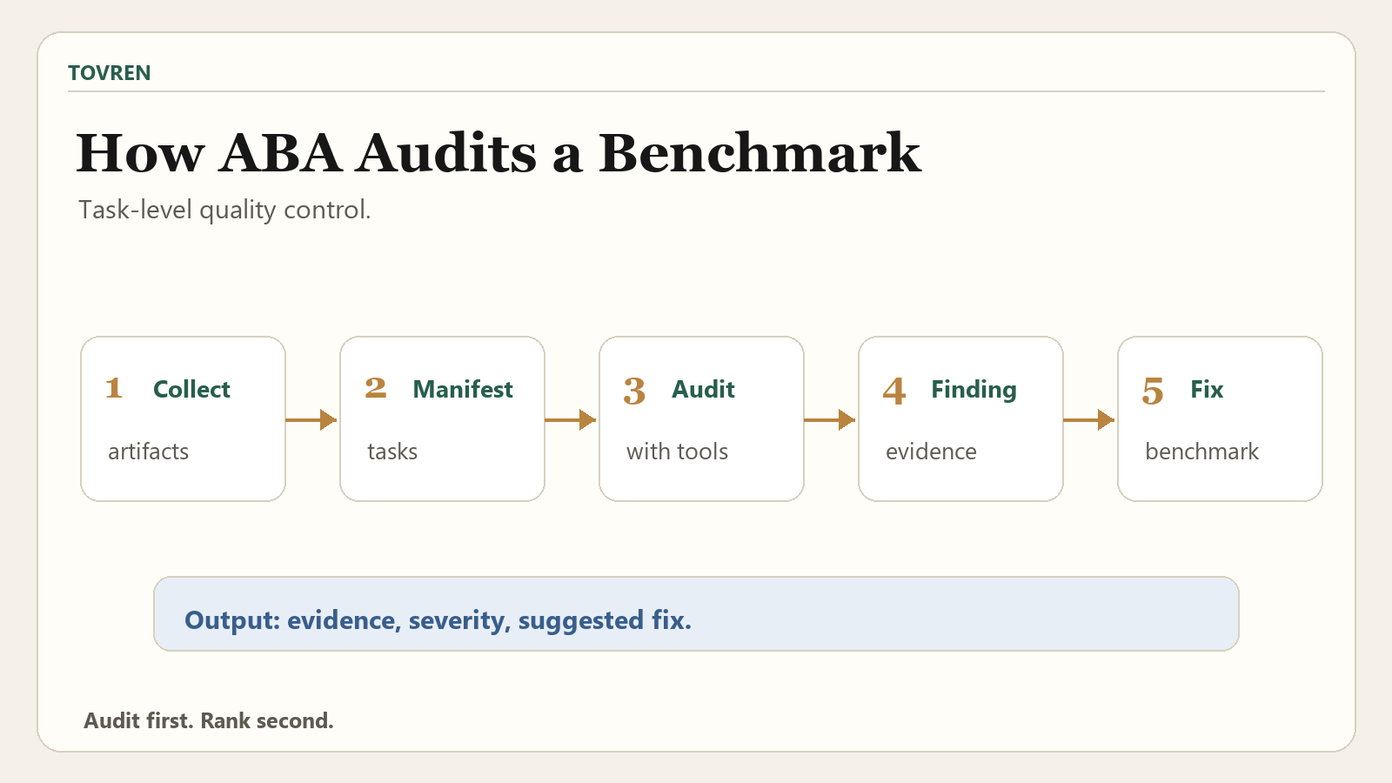The height and width of the screenshot is (783, 1392).
Task: Select the title 'How ABA Audits a Benchmark'
Action: click(499, 153)
